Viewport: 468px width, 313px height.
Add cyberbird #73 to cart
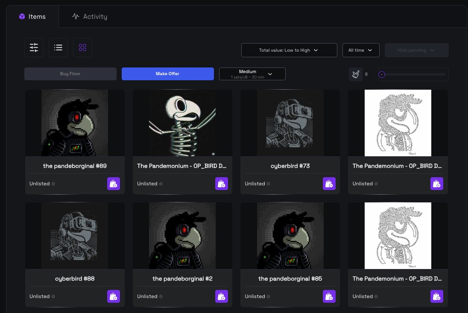329,184
